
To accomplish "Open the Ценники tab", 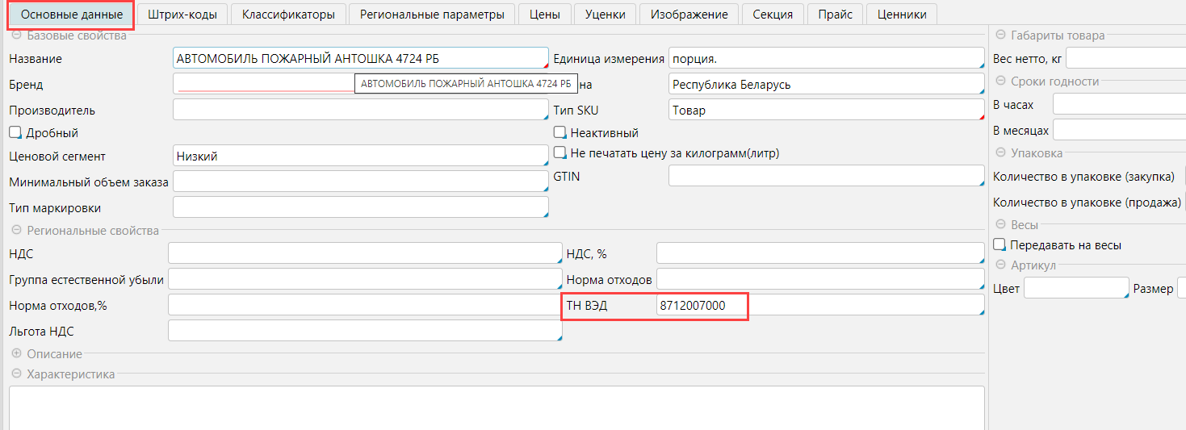I will (901, 14).
